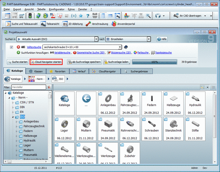Screen dimensions: 220x172
Task: Click Variablensuche link
Action: [62, 53]
